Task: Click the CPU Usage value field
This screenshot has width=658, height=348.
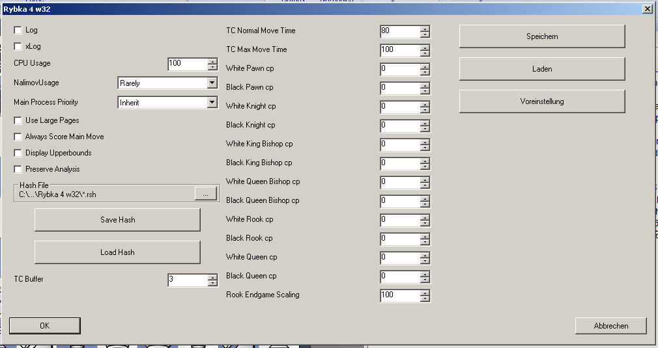Action: [x=188, y=64]
